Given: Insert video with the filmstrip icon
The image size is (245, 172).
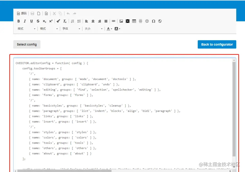Looking at the screenshot, I should coord(127,21).
